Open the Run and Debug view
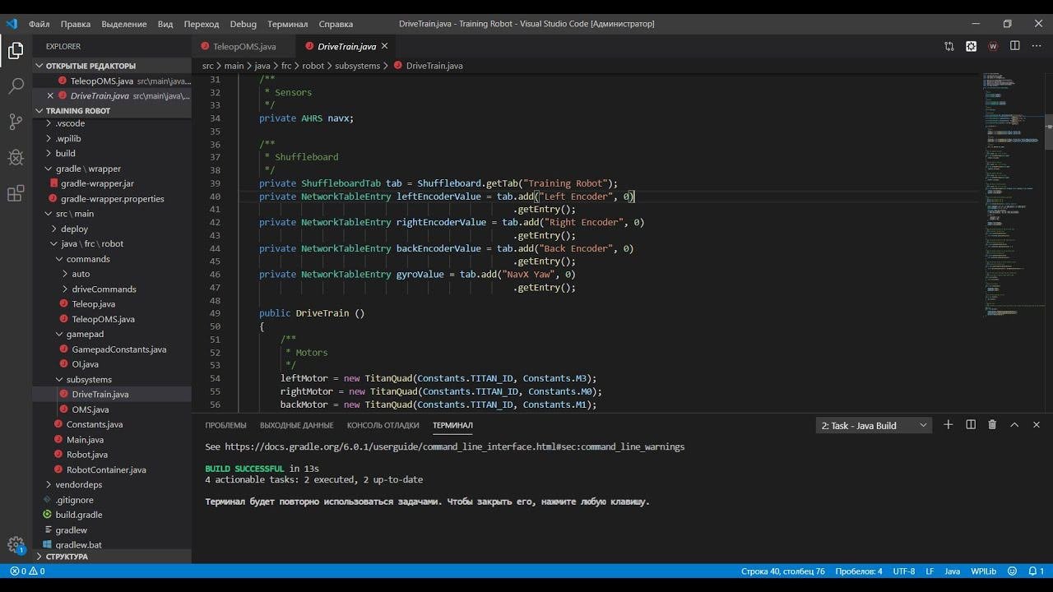The height and width of the screenshot is (592, 1053). click(x=16, y=158)
